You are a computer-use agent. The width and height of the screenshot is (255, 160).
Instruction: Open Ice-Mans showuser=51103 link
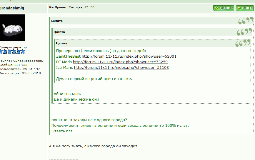(121, 67)
